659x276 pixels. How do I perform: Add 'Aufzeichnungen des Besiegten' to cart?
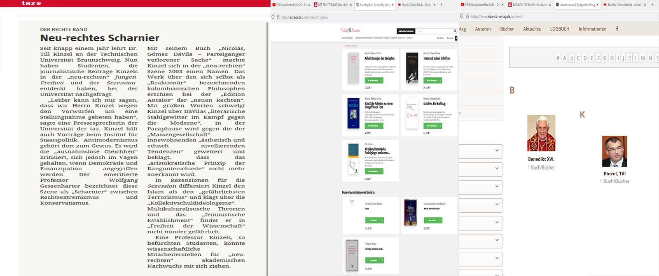374,81
